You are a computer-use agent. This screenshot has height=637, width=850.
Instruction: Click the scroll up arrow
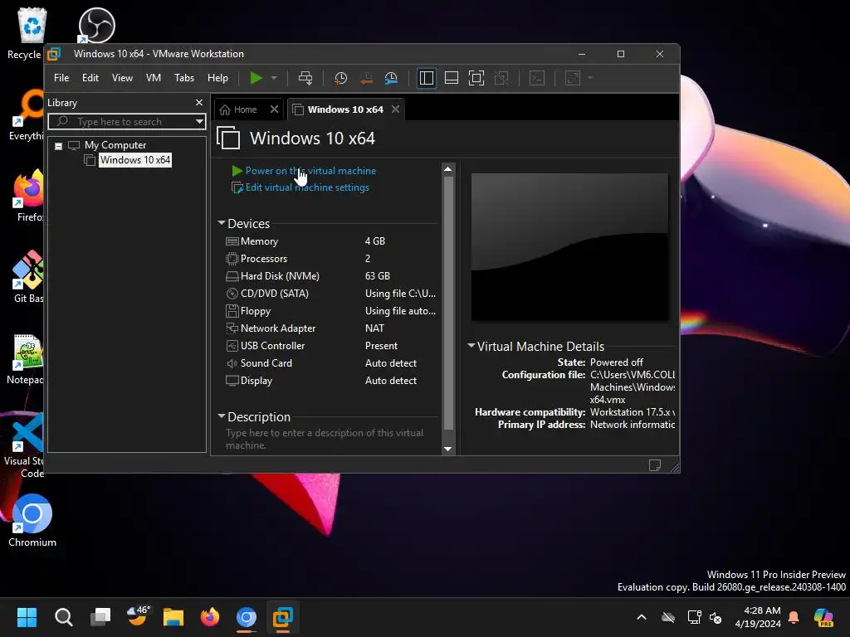447,169
